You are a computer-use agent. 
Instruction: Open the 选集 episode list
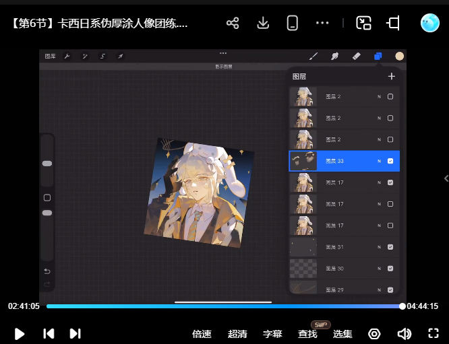pos(342,334)
